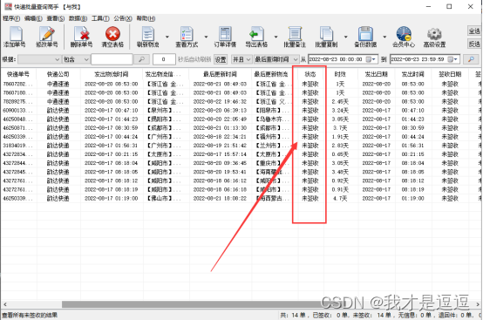
Task: Open the 程序(F) menu
Action: (11, 19)
